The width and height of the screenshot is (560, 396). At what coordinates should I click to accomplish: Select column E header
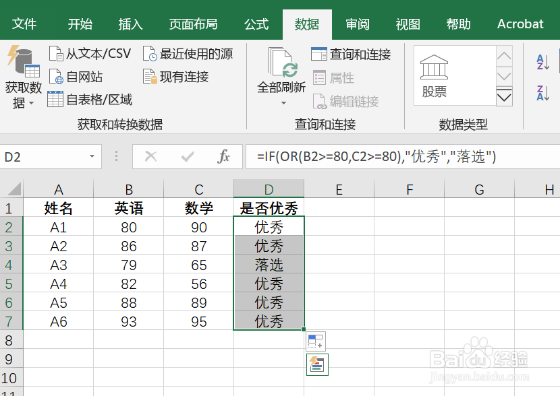pyautogui.click(x=339, y=189)
